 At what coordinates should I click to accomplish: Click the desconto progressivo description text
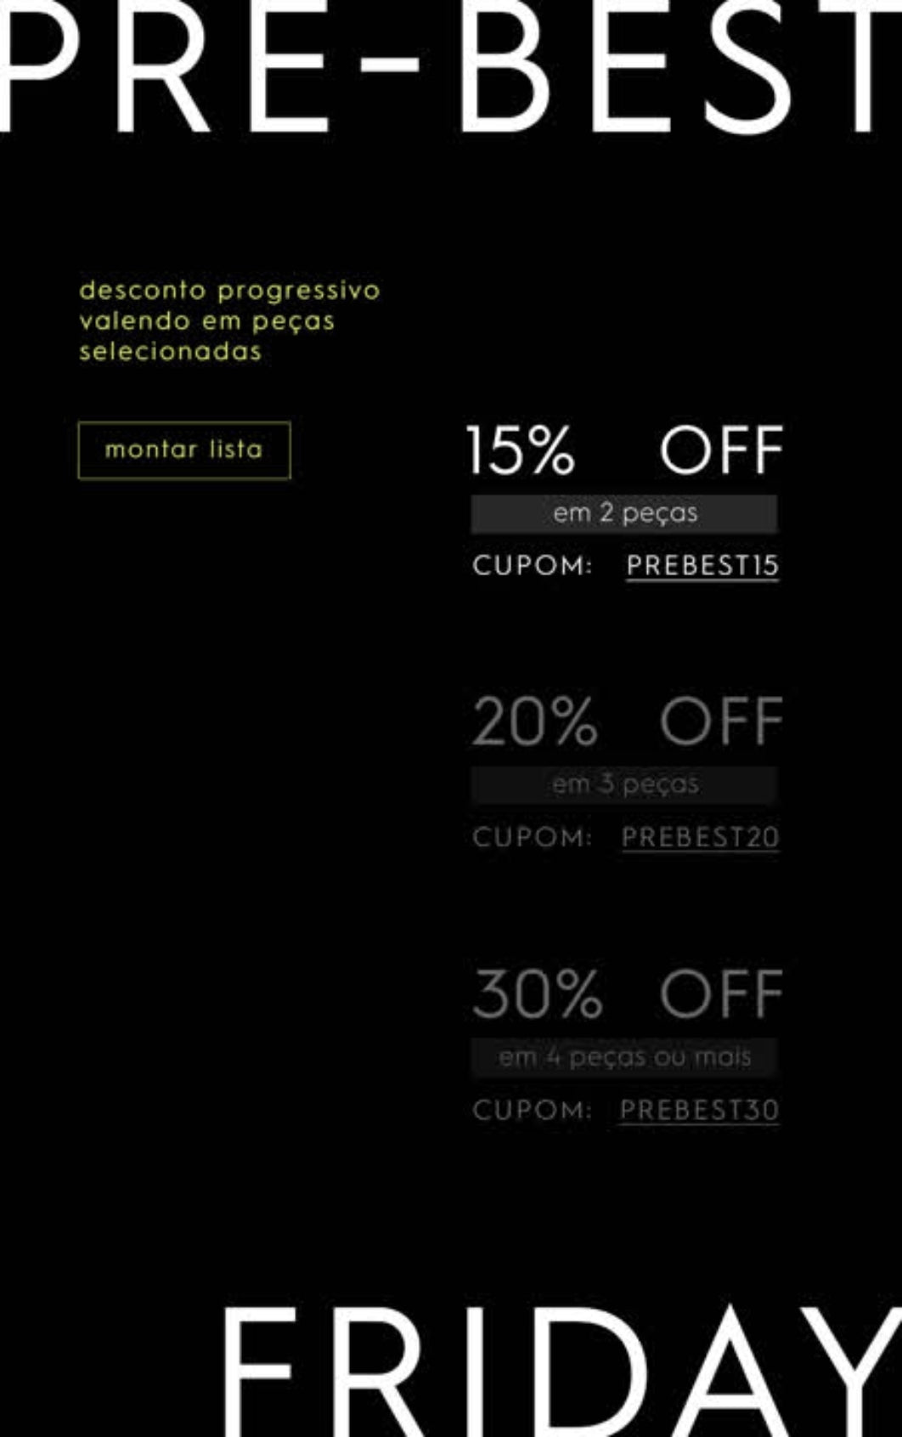229,291
